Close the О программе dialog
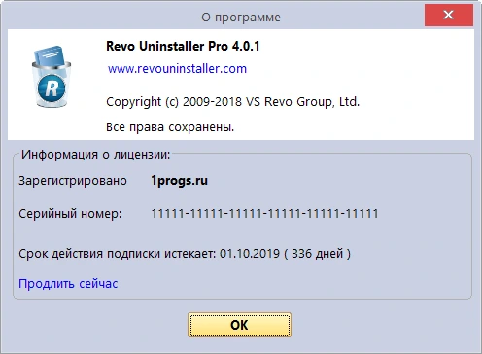The image size is (482, 354). click(449, 15)
